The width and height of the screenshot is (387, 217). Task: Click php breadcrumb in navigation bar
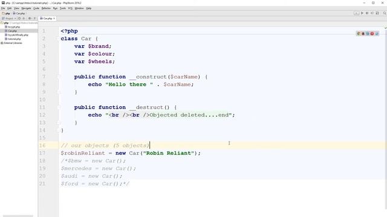point(6,13)
